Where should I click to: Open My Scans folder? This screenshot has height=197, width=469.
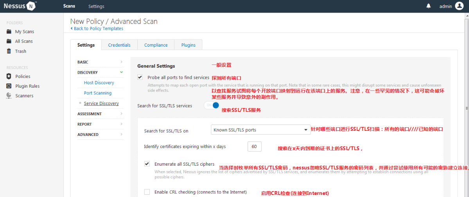(25, 32)
